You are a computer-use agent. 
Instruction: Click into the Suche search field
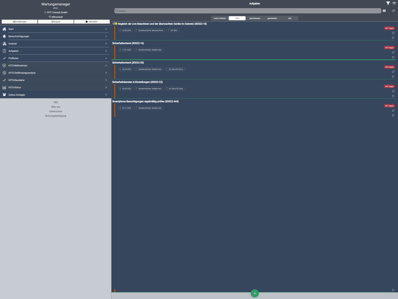[248, 11]
